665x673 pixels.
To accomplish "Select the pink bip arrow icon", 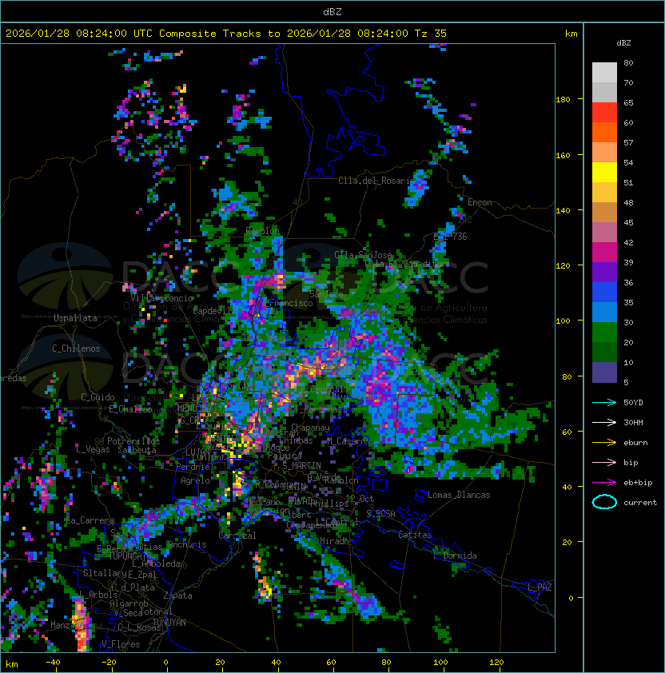I will (604, 462).
